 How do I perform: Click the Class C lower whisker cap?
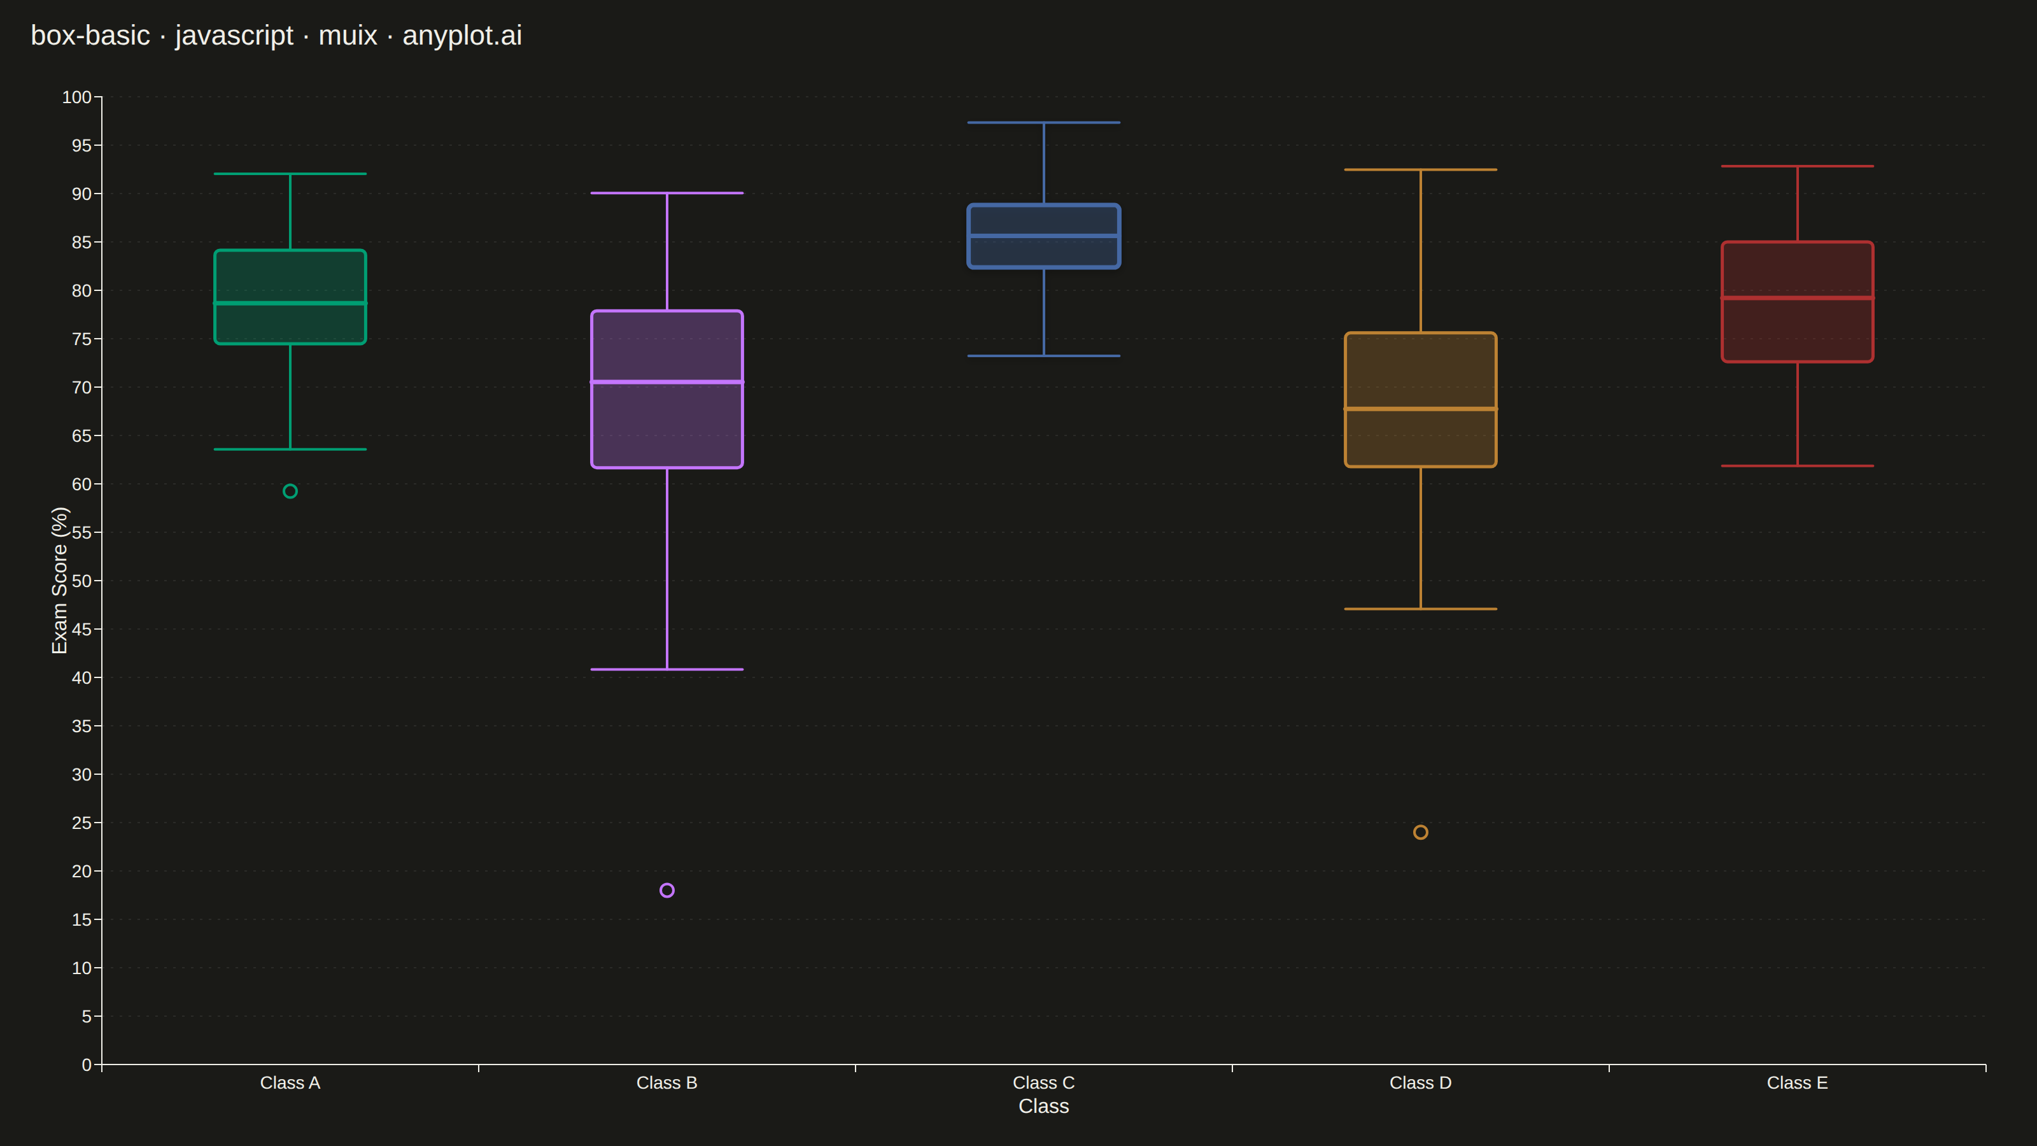(1044, 356)
